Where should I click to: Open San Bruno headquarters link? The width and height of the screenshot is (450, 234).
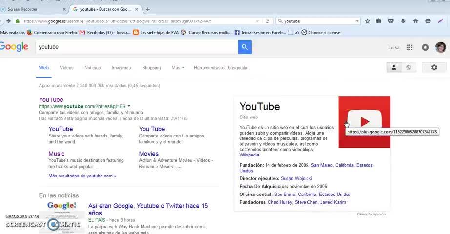coord(285,194)
